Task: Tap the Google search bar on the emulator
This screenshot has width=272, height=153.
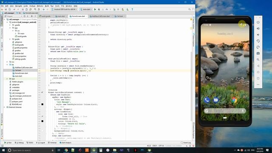Action: (x=225, y=111)
